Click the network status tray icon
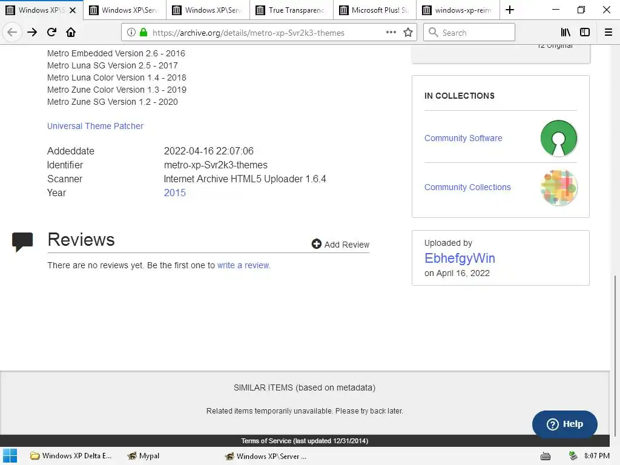The height and width of the screenshot is (465, 620). 573,456
